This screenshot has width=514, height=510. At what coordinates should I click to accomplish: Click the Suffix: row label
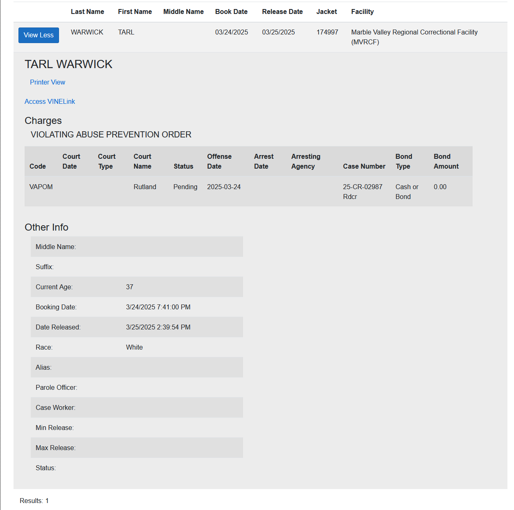(x=45, y=267)
